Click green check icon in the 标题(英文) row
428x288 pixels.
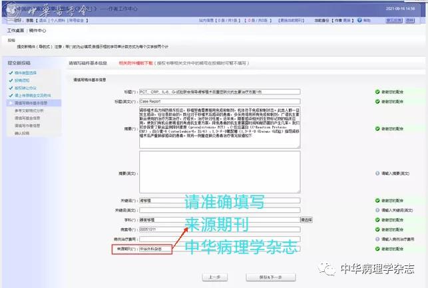(x=377, y=102)
